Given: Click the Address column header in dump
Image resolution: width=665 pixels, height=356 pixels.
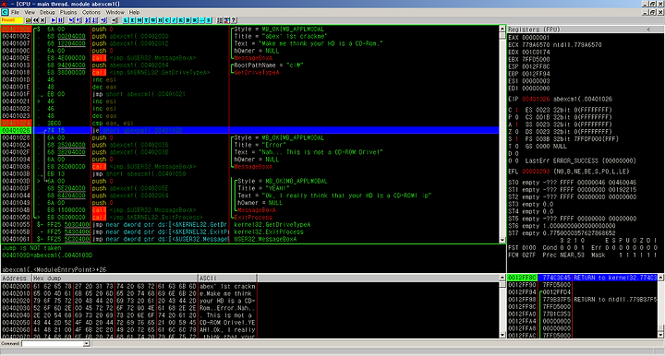Looking at the screenshot, I should point(16,279).
